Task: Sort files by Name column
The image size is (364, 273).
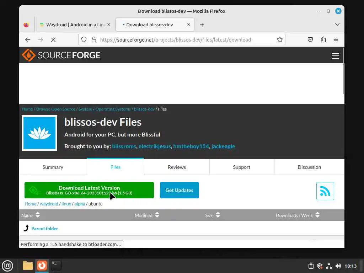Action: [31, 215]
